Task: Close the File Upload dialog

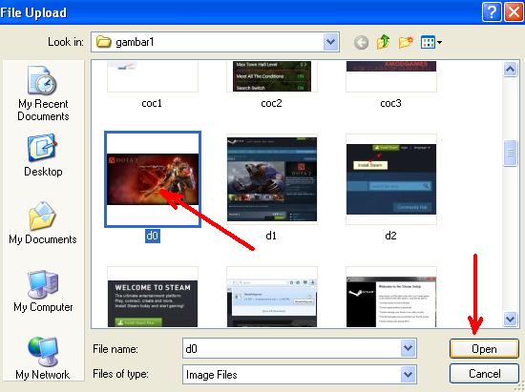Action: click(x=514, y=12)
